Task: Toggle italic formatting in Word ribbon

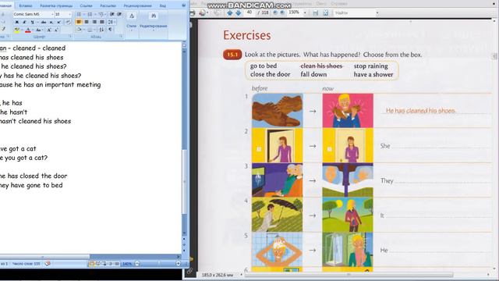Action: (24, 22)
